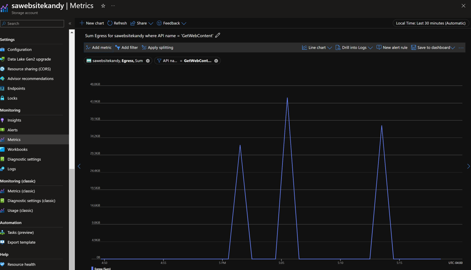Open the Save to dashboard dropdown

433,47
